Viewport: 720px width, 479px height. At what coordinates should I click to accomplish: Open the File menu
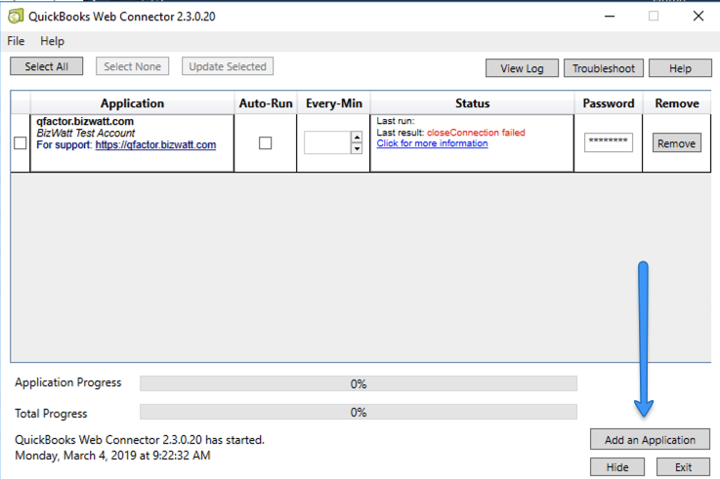[x=16, y=41]
